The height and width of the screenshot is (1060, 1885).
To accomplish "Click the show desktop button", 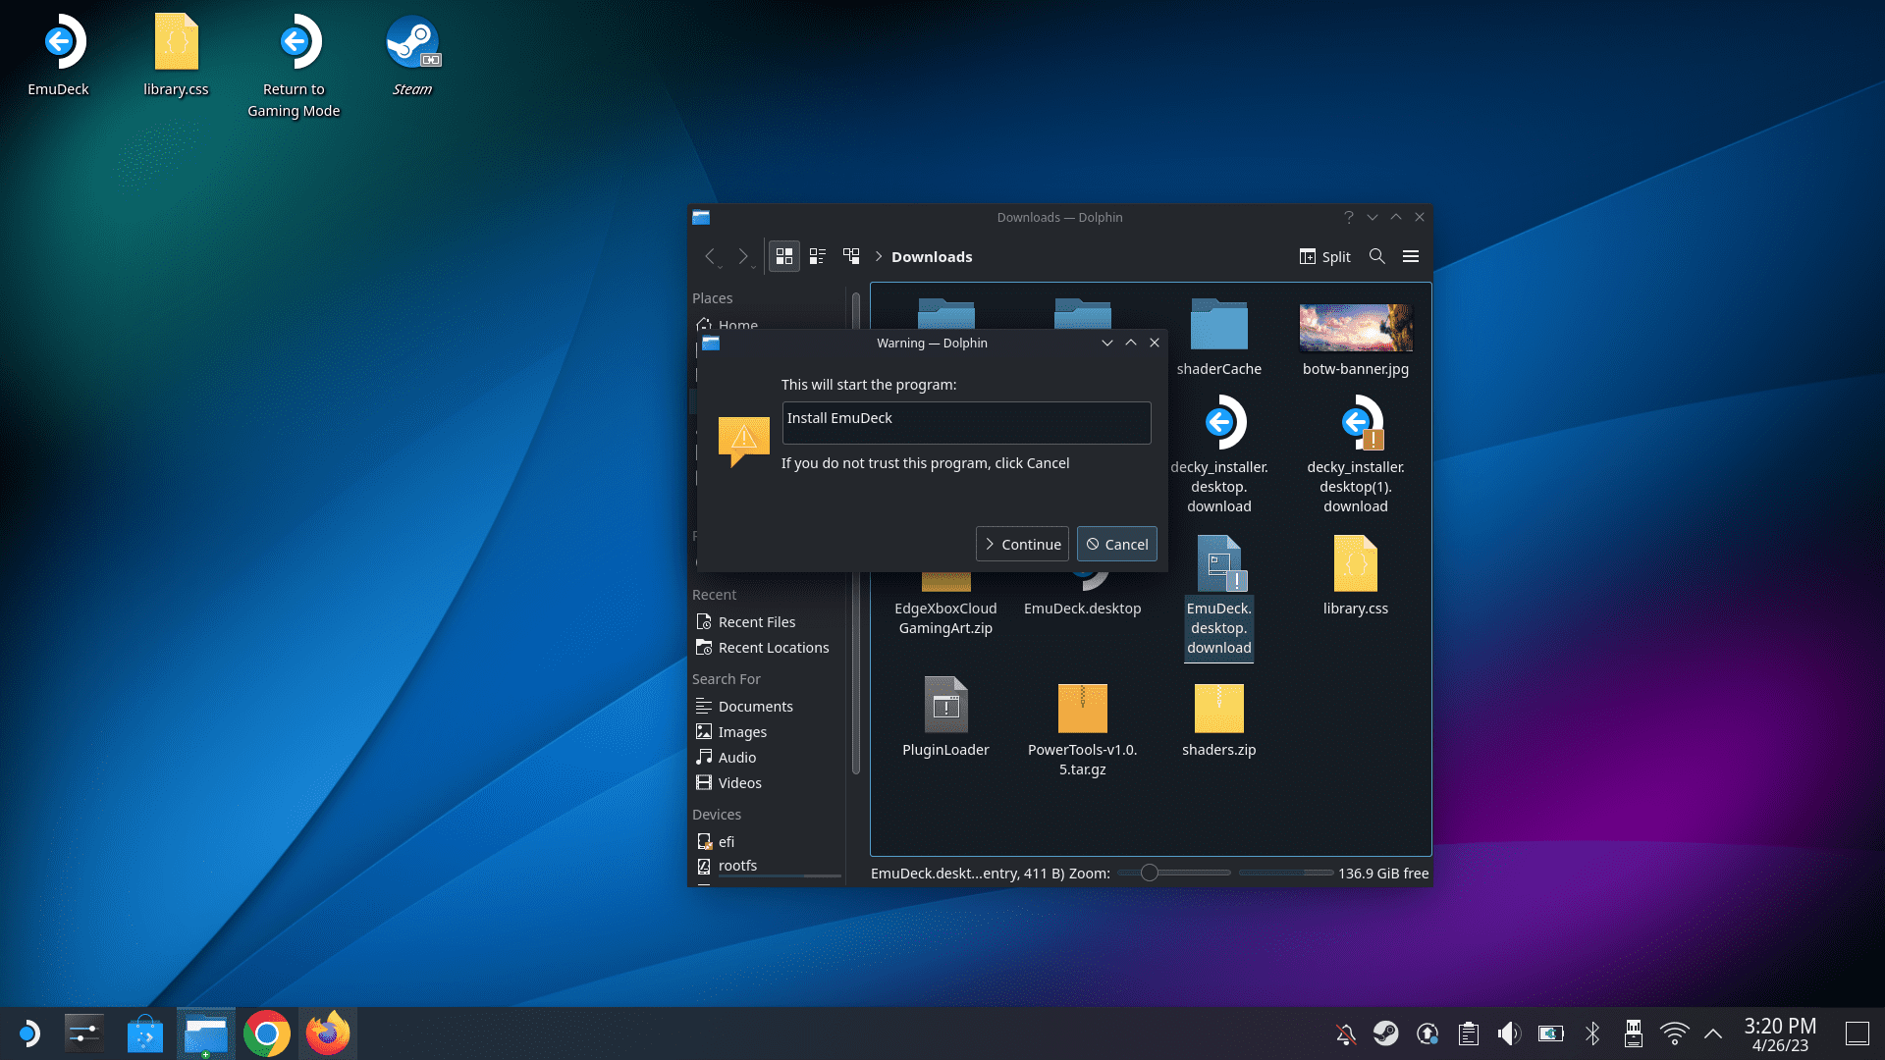I will click(x=1857, y=1033).
